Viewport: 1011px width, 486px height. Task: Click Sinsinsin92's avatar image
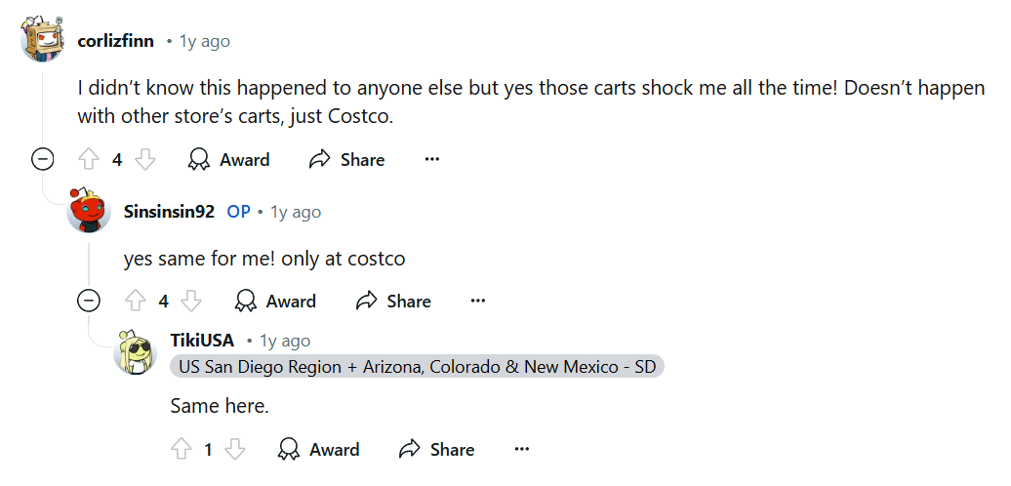(89, 210)
